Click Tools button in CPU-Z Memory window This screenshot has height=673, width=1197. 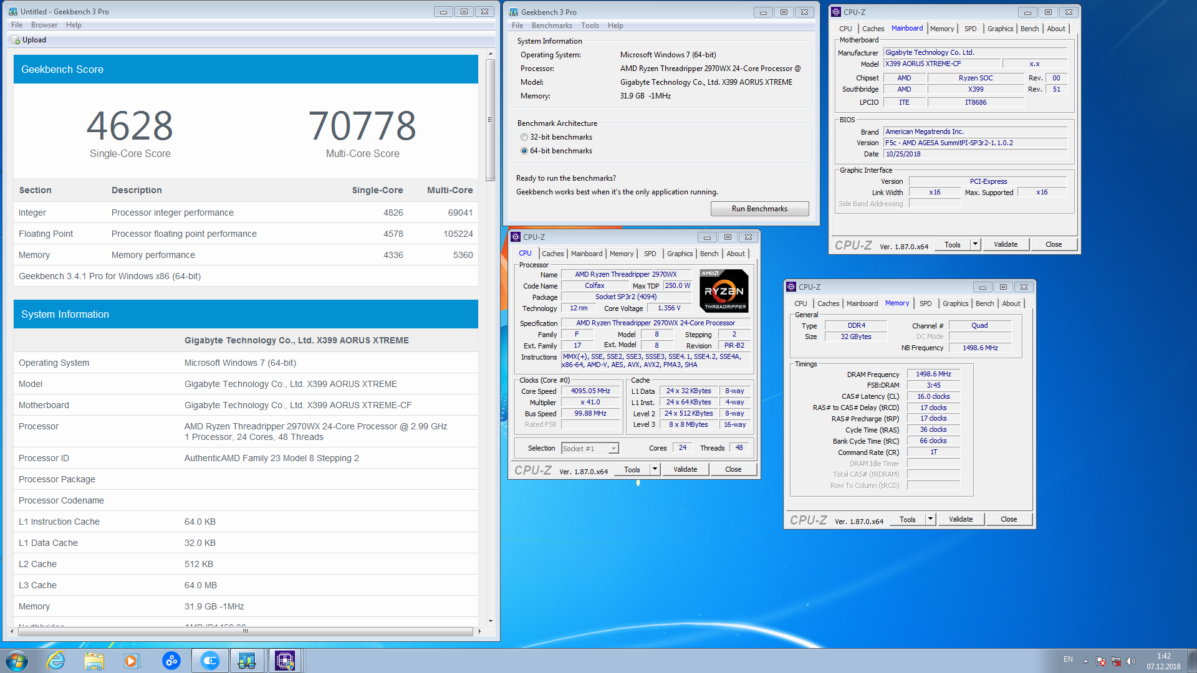tap(908, 519)
